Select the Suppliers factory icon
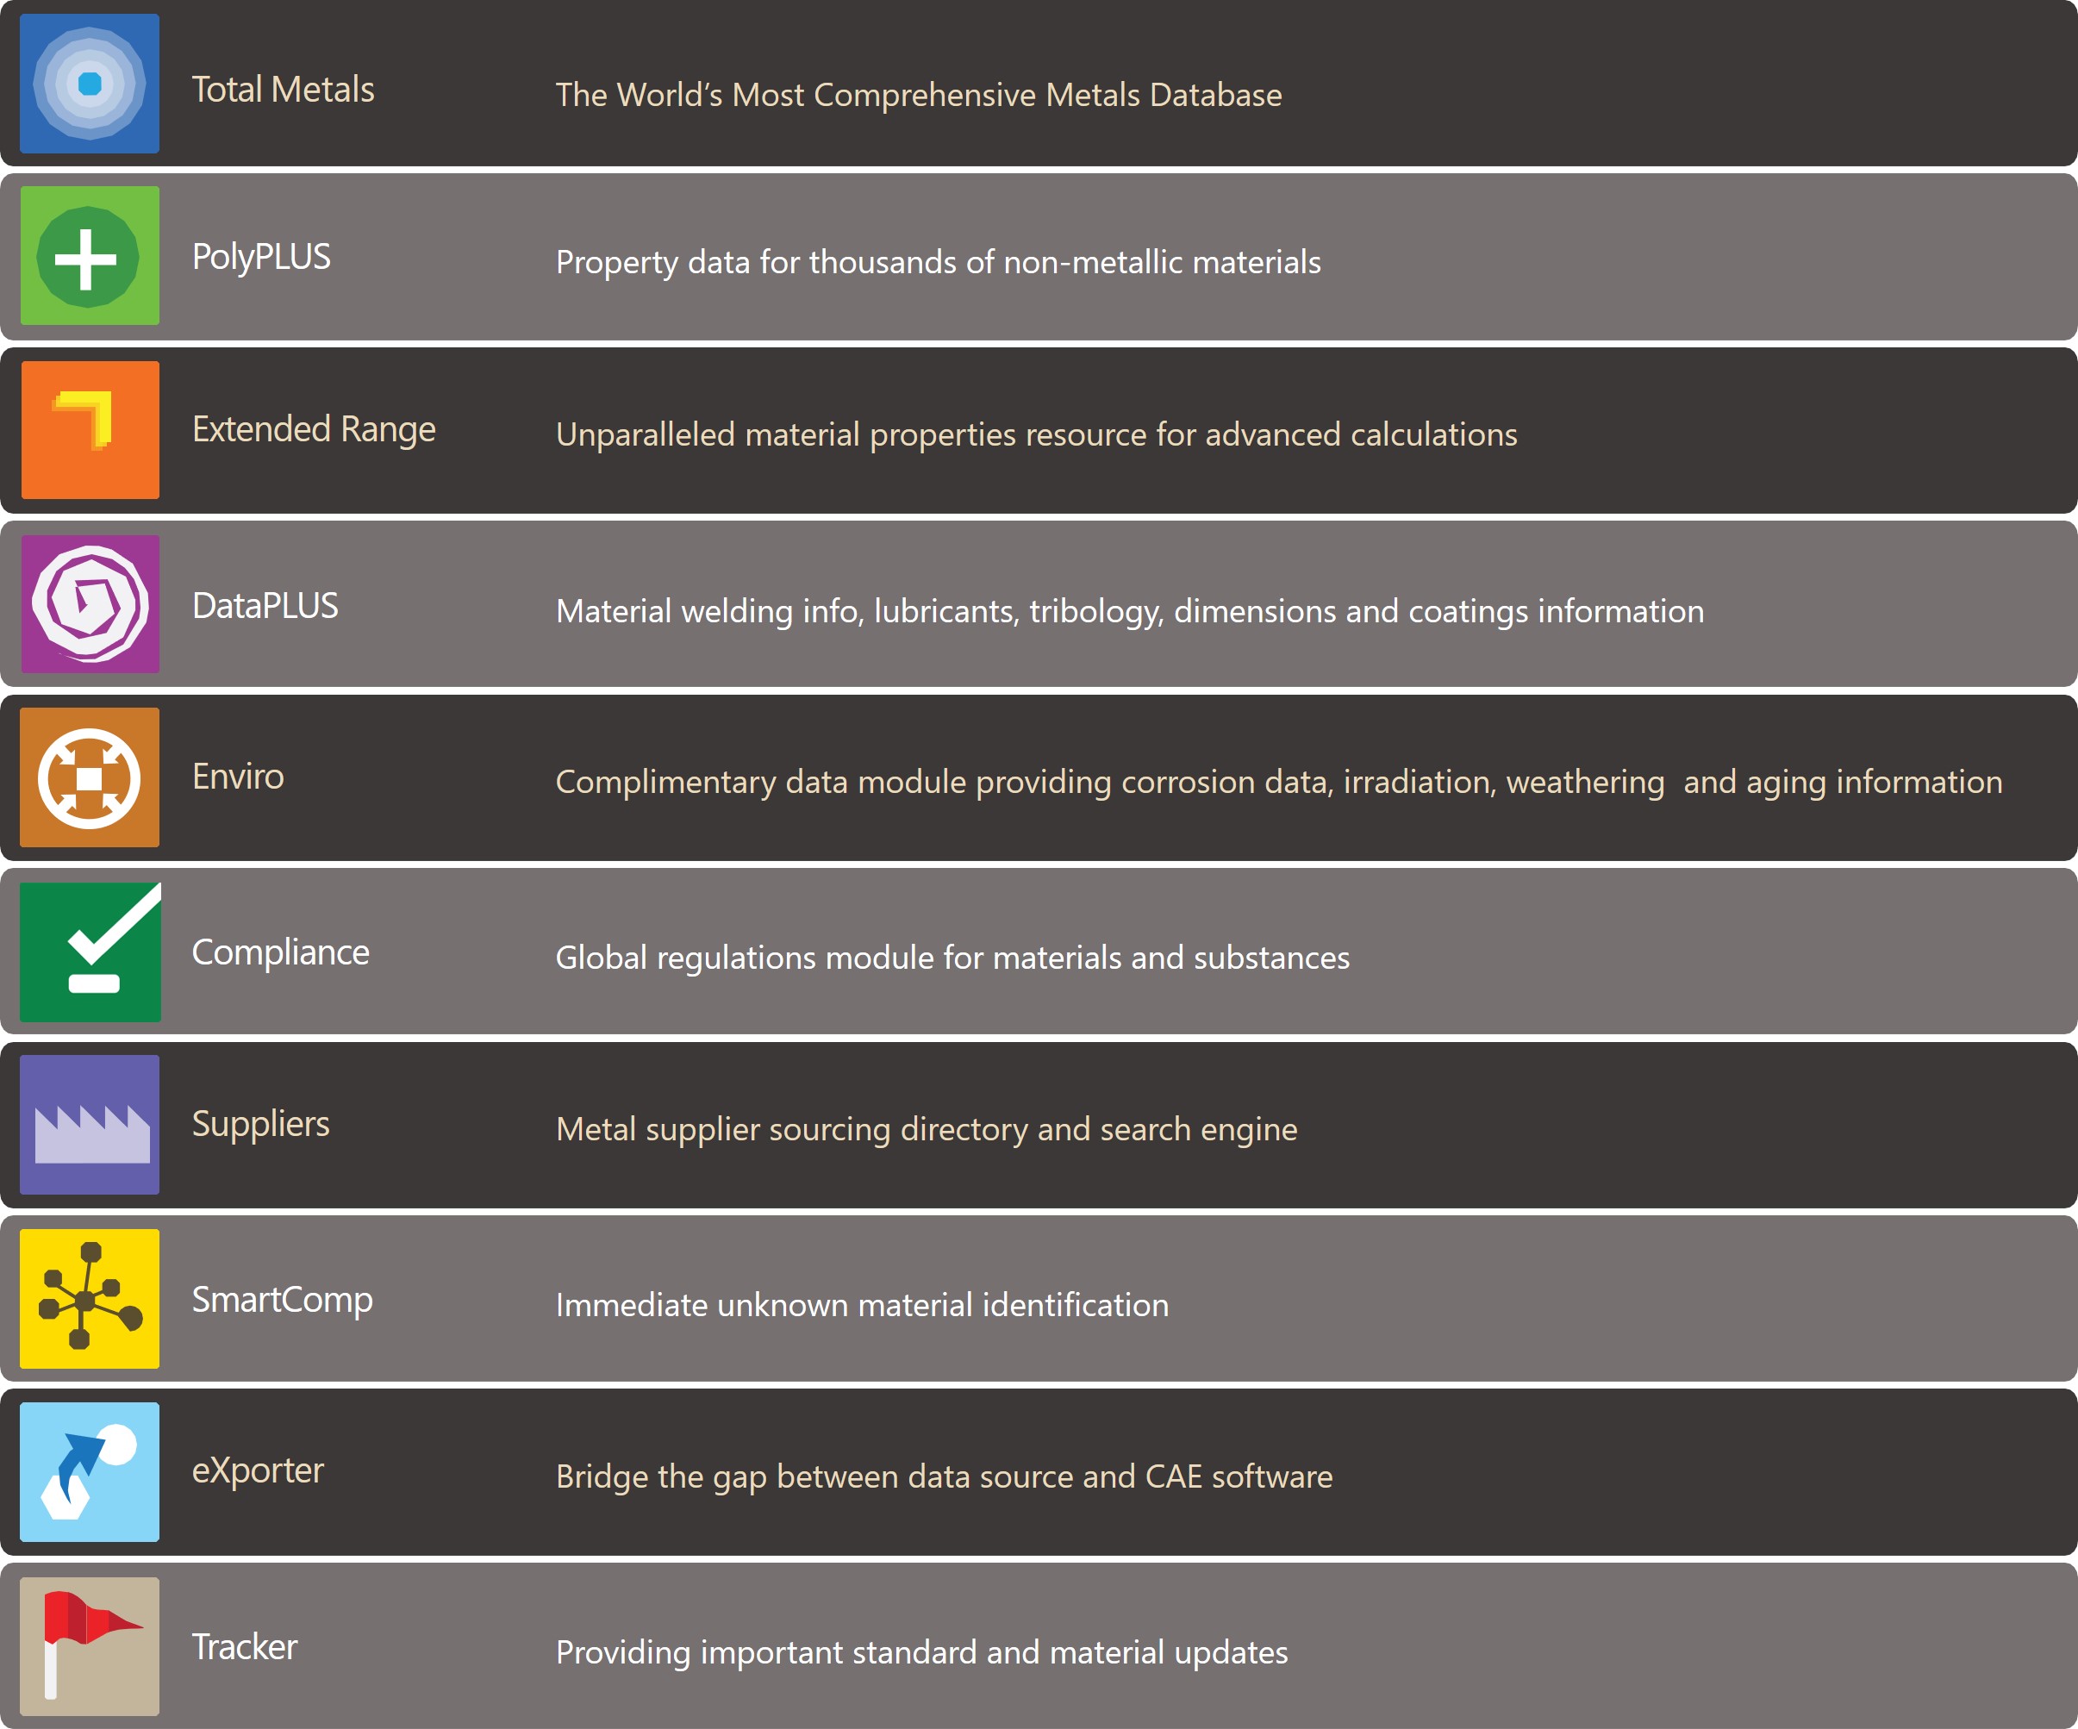 (89, 1126)
